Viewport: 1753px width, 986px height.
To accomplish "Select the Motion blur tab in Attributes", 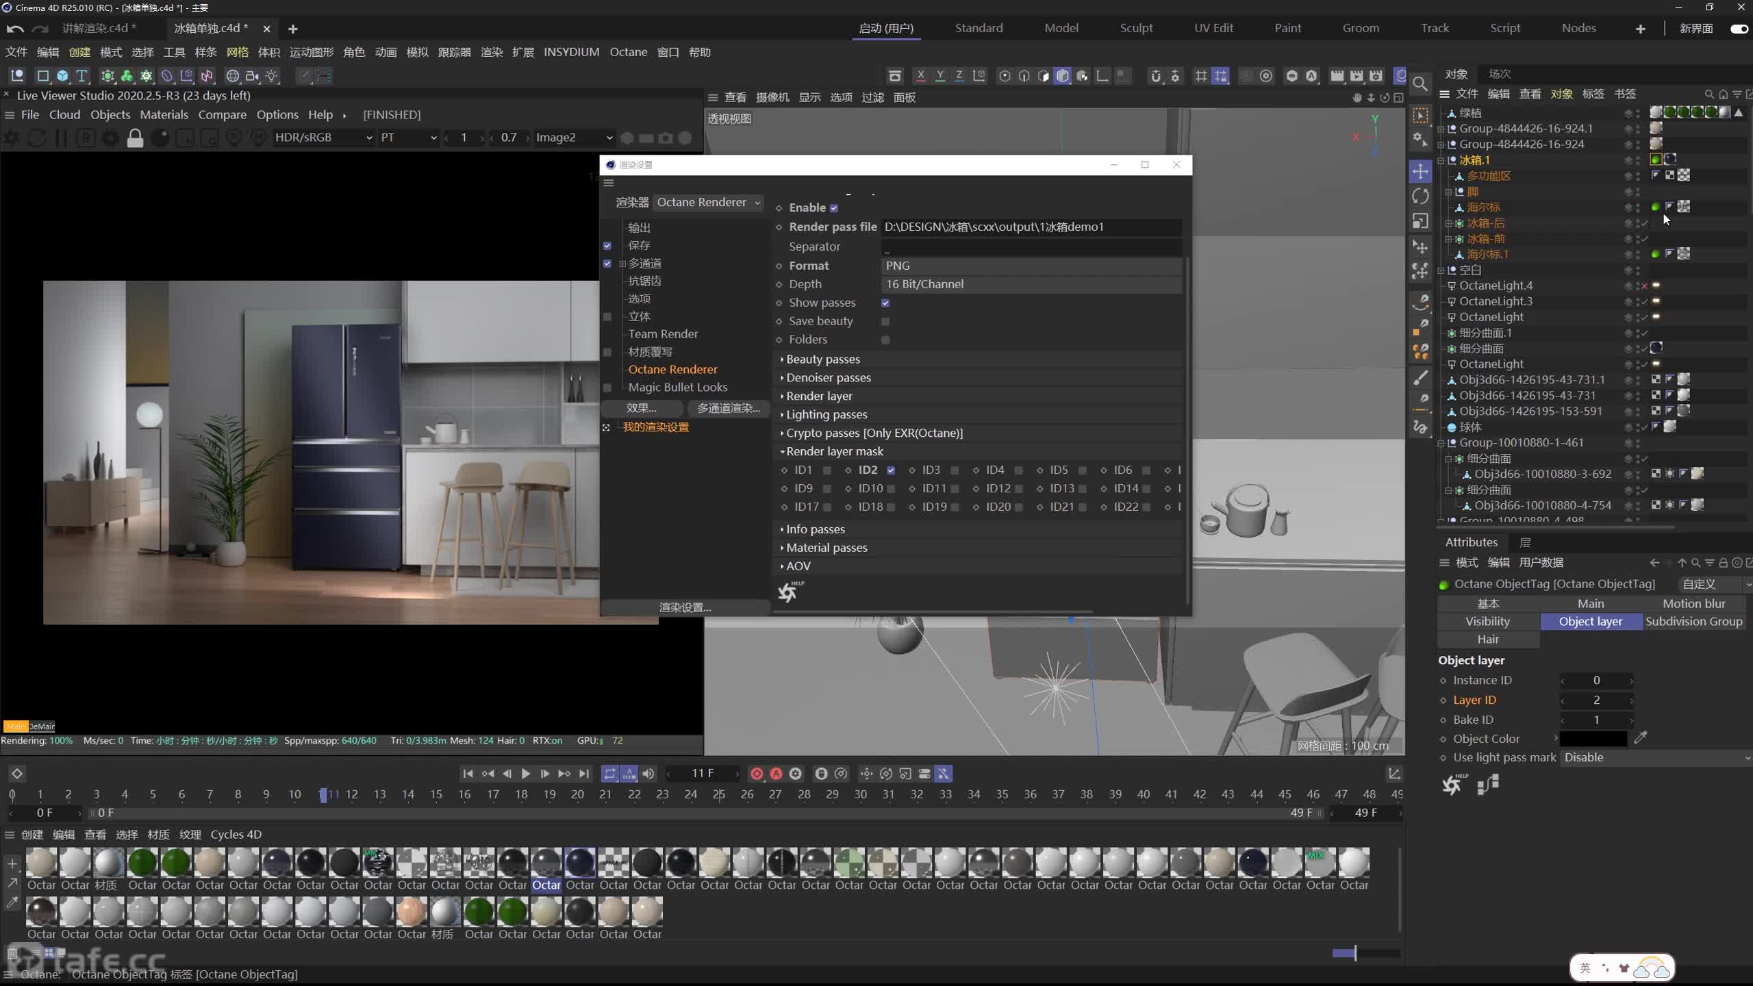I will click(1693, 604).
